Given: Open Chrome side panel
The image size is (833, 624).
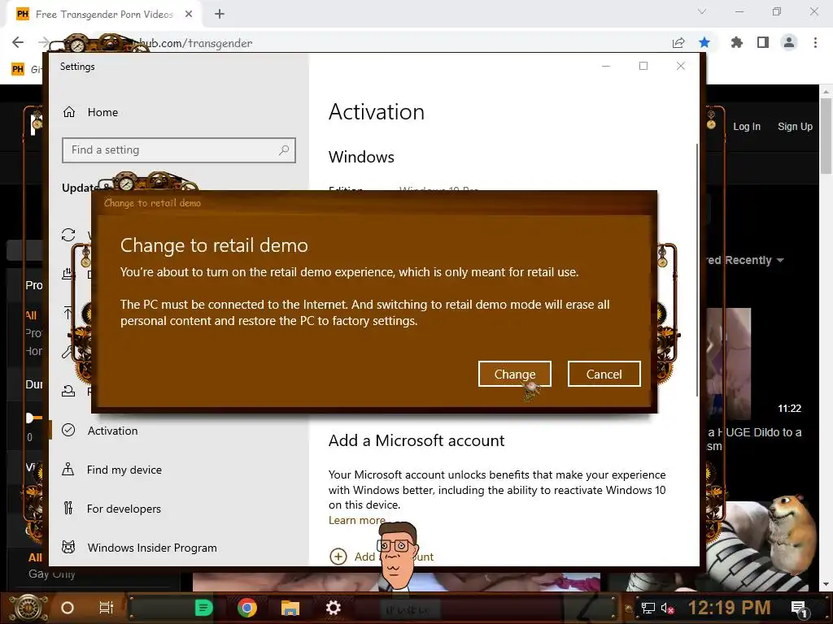Looking at the screenshot, I should point(763,42).
